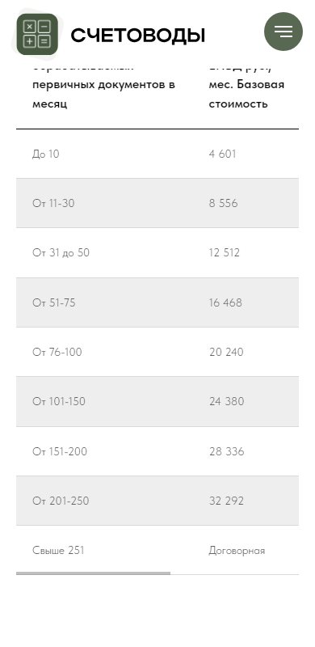Click the horizontal table scrollbar thumb
This screenshot has height=647, width=315.
tap(93, 573)
